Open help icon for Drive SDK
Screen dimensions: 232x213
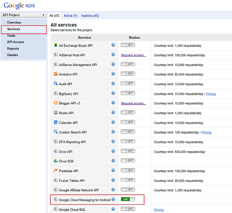113,160
